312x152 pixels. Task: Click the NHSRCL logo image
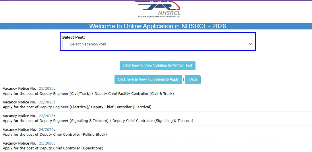click(158, 9)
